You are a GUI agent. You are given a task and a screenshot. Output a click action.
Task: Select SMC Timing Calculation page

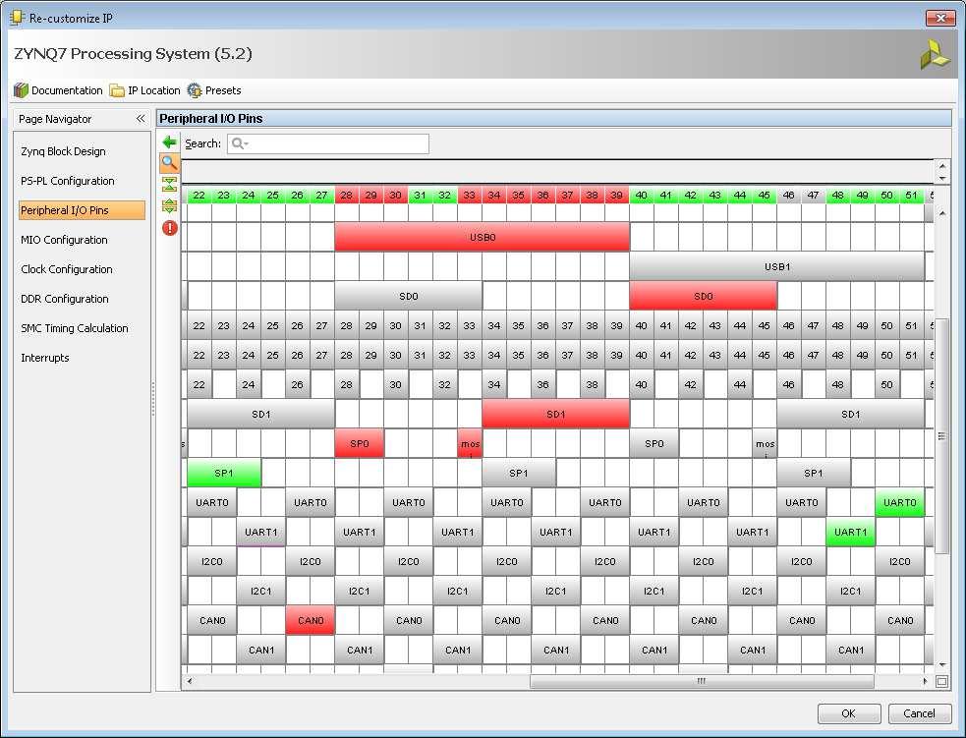[75, 328]
